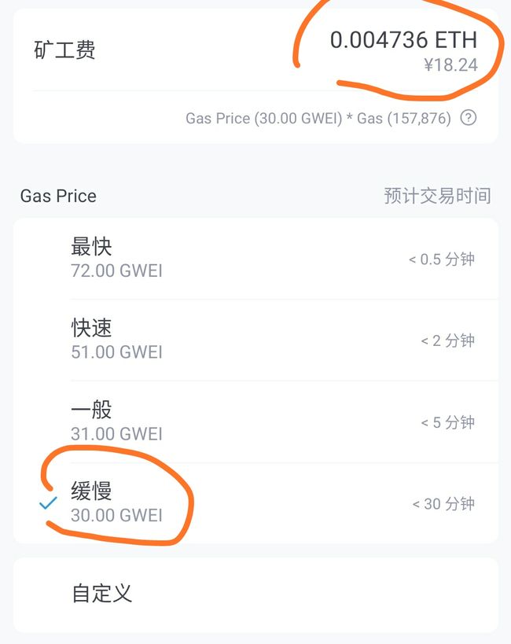Select the 快速 51.00 GWEI option

click(256, 340)
